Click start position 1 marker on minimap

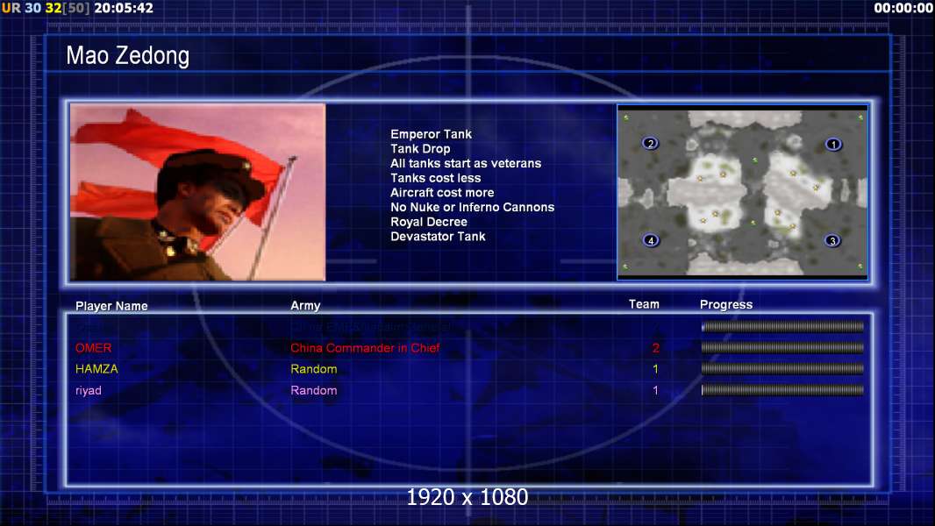pyautogui.click(x=833, y=144)
